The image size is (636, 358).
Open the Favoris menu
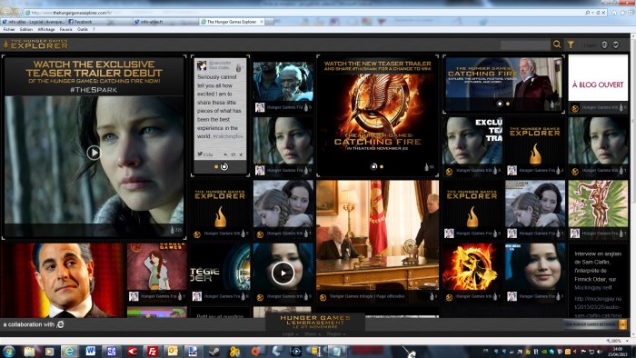[65, 30]
